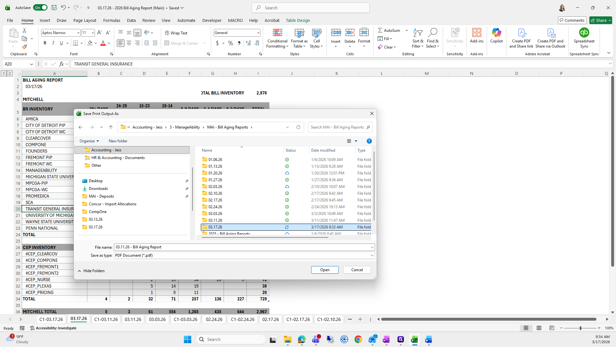Screen dimensions: 616x347
Task: Open Conditional Formatting menu icon
Action: [277, 33]
